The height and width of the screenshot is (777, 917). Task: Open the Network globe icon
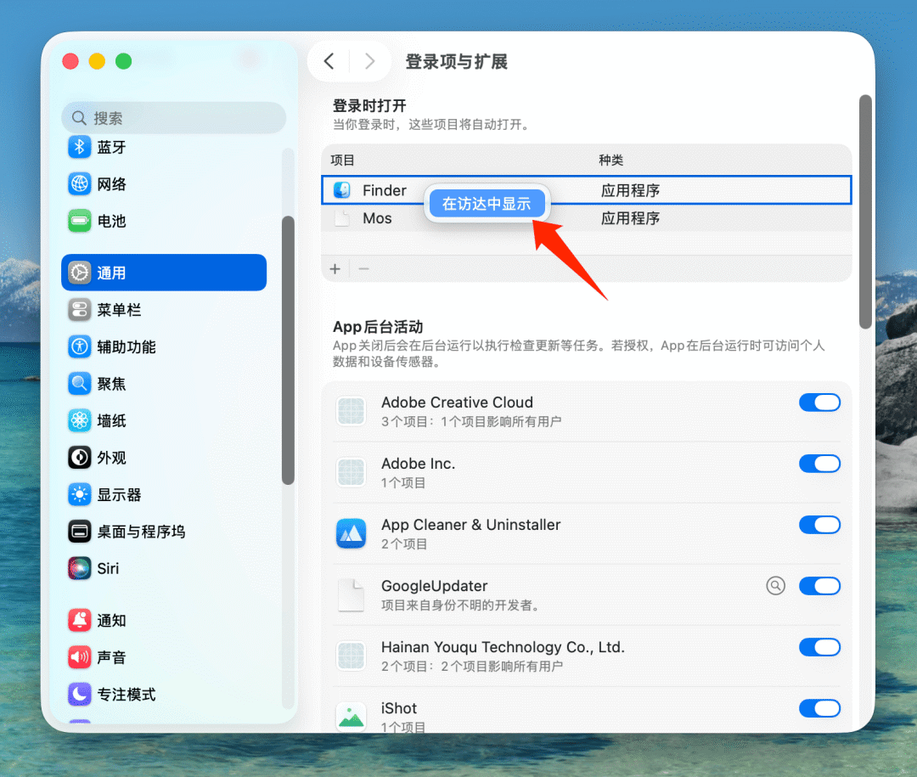coord(80,183)
